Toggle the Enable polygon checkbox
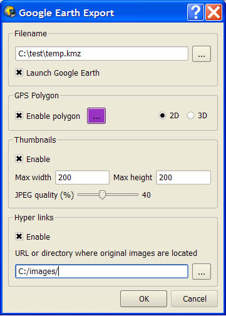Image resolution: width=226 pixels, height=316 pixels. [x=19, y=116]
